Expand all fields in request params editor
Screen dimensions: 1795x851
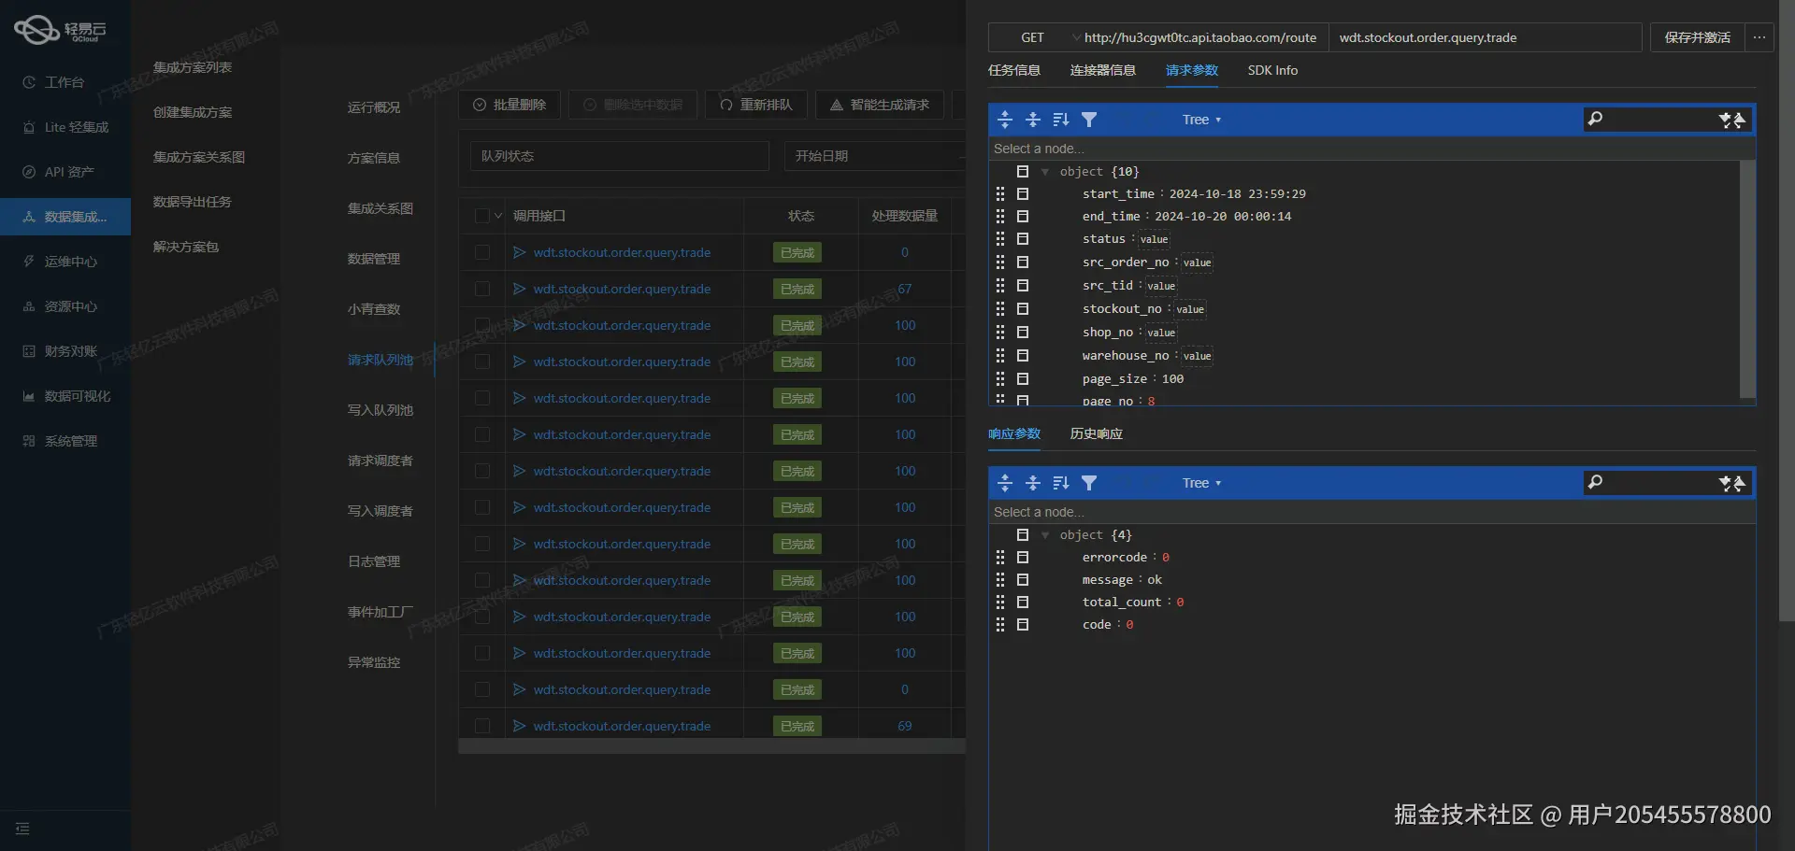1005,120
